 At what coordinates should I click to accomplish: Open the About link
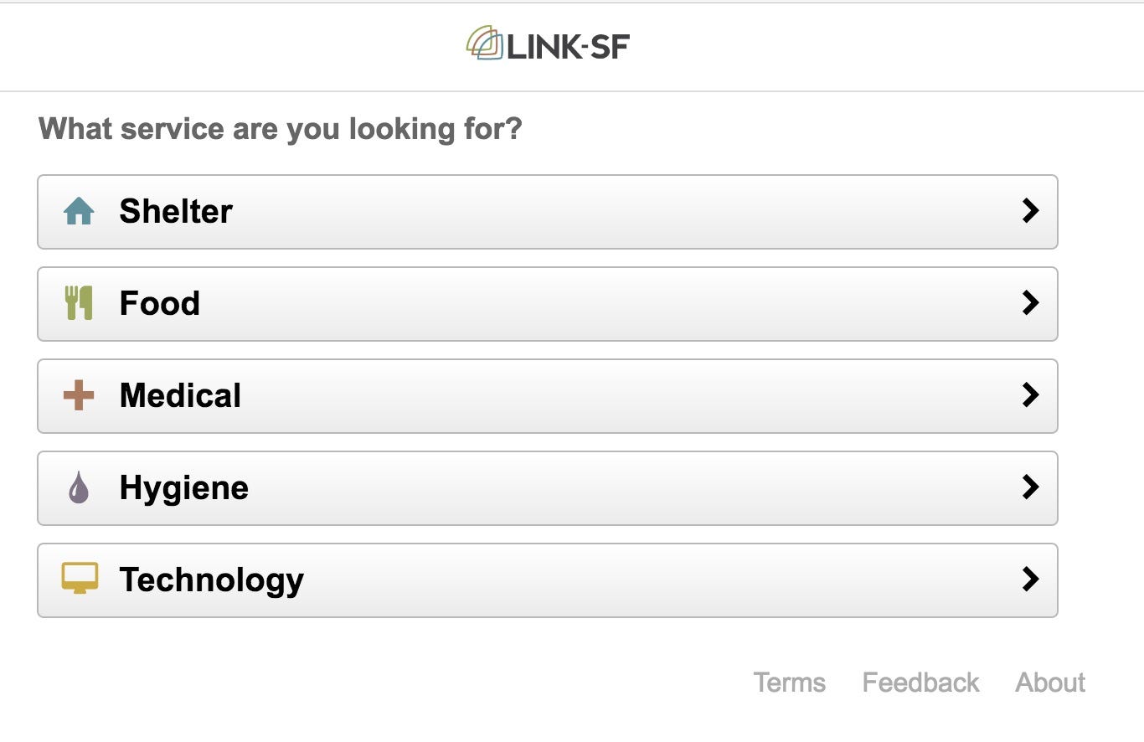tap(1050, 683)
